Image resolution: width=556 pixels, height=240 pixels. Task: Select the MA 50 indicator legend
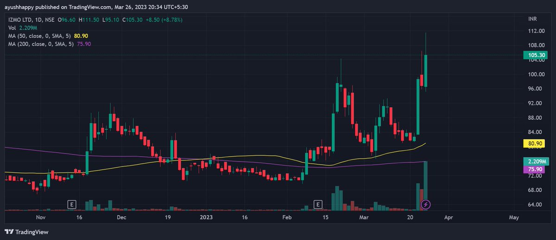[49, 36]
